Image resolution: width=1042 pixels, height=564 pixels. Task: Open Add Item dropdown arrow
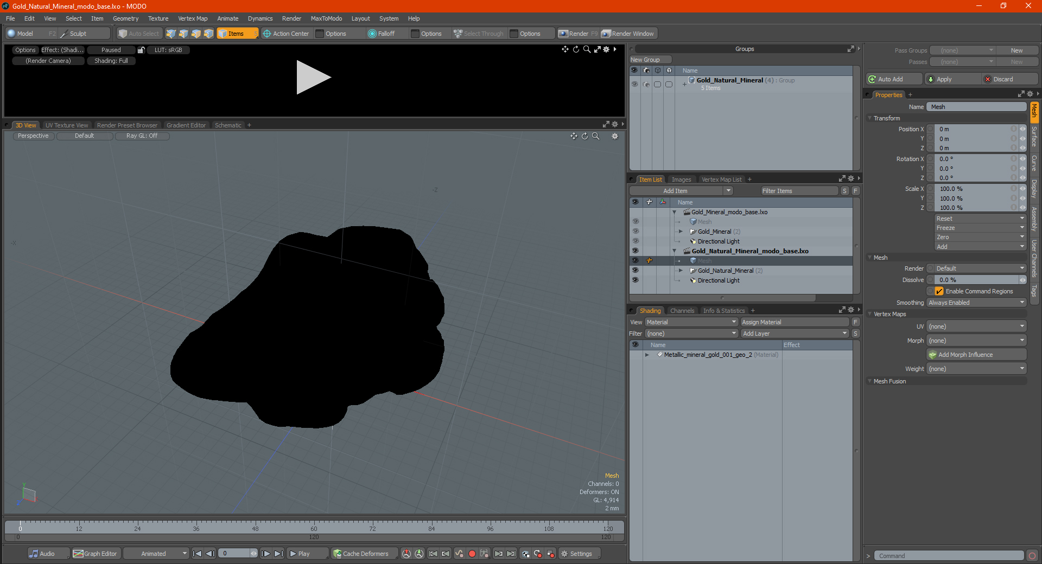coord(728,191)
